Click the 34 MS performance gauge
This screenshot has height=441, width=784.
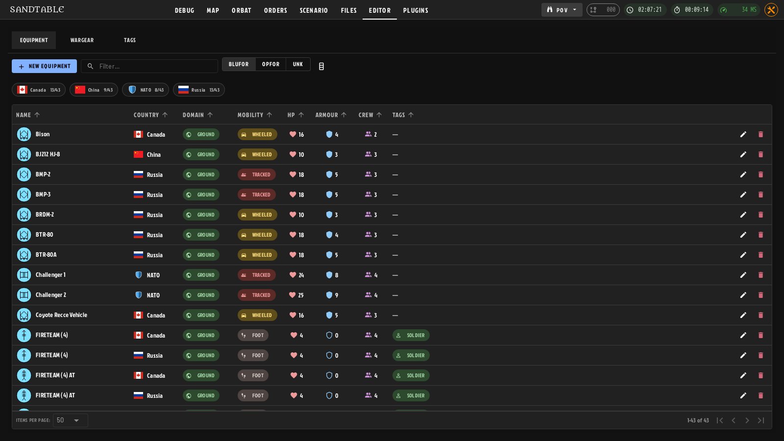pyautogui.click(x=739, y=10)
